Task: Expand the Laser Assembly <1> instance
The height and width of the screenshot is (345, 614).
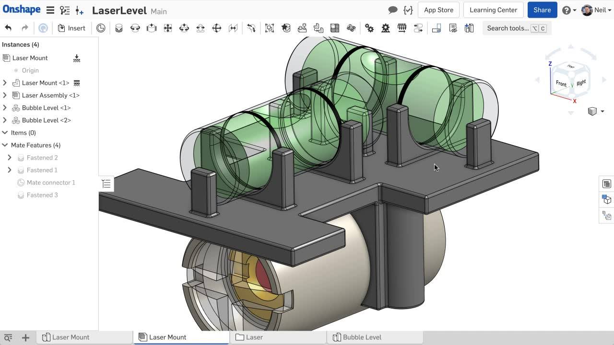Action: 5,95
